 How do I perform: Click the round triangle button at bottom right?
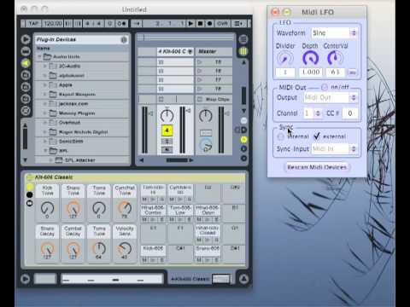point(243,279)
